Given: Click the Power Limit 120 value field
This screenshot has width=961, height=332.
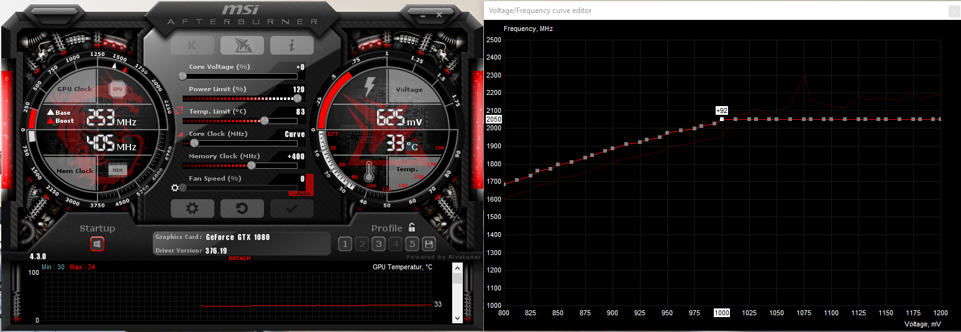Looking at the screenshot, I should point(299,89).
